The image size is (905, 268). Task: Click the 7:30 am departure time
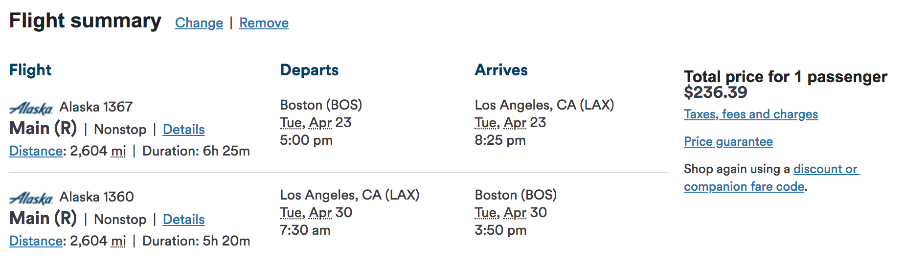click(x=305, y=230)
